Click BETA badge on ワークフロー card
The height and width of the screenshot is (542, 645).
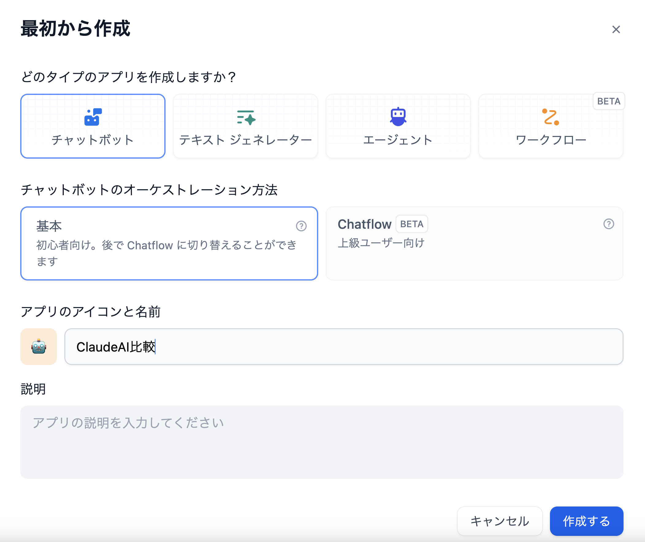click(x=609, y=101)
